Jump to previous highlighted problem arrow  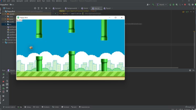point(191,12)
